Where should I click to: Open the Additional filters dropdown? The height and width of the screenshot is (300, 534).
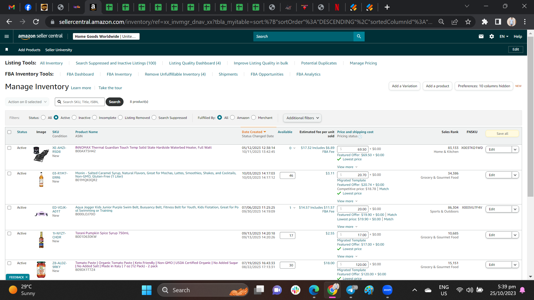click(x=302, y=118)
